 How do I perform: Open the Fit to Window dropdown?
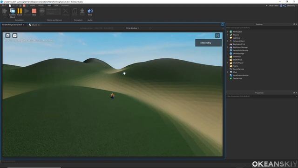pyautogui.click(x=133, y=28)
